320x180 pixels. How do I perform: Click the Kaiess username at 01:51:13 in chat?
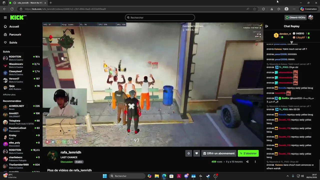[x=278, y=49]
